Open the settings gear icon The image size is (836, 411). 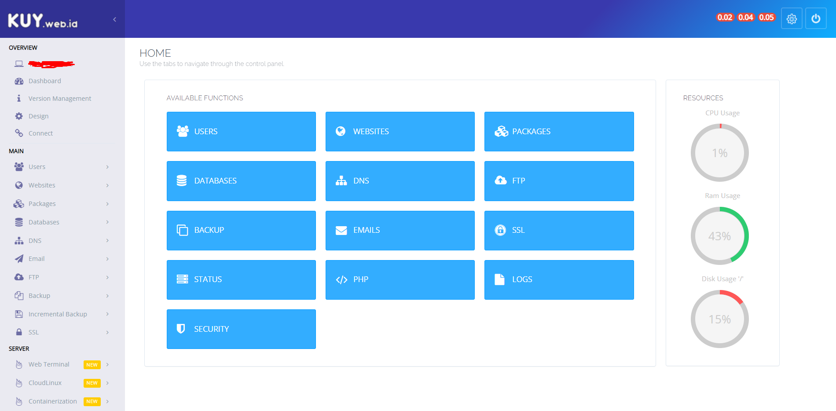click(x=791, y=18)
